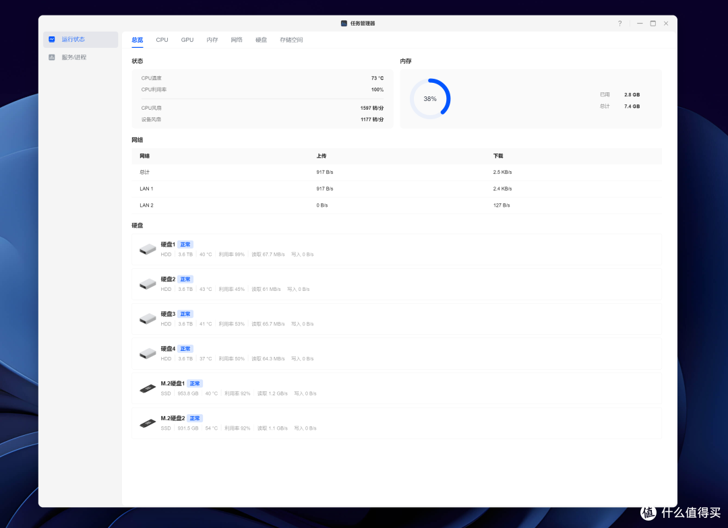Viewport: 728px width, 528px height.
Task: Click the M.2硬盘2 SSD icon
Action: (148, 423)
